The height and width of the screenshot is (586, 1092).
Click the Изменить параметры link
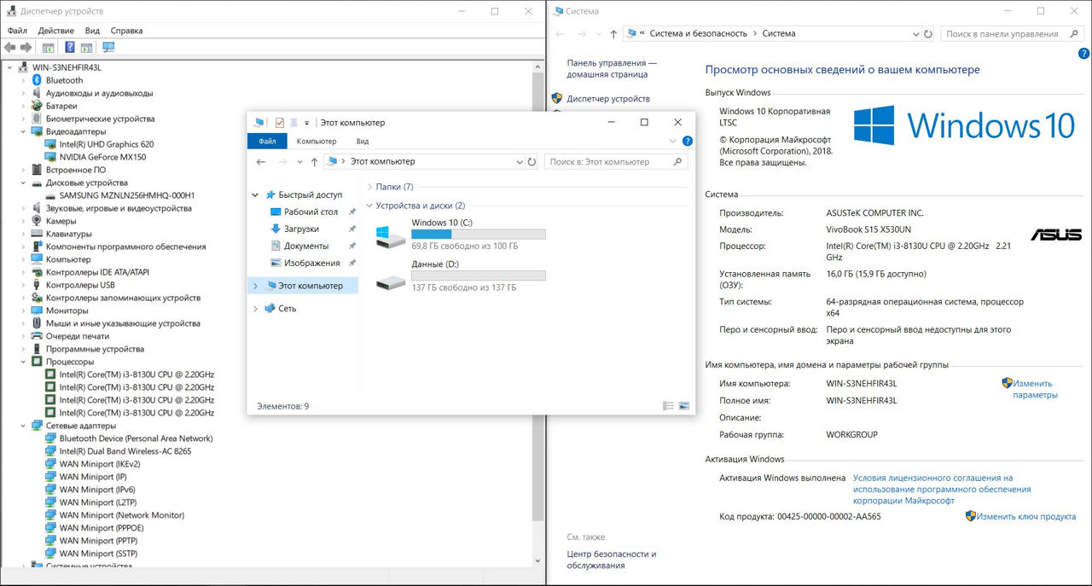(1033, 389)
